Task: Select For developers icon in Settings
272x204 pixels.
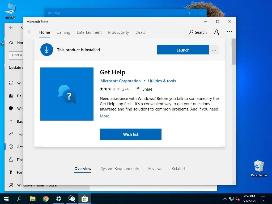Action: point(11,172)
